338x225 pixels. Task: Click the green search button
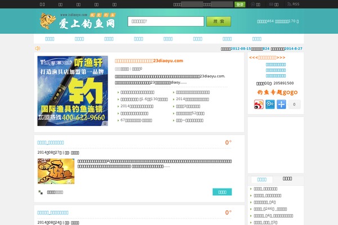[x=219, y=21]
